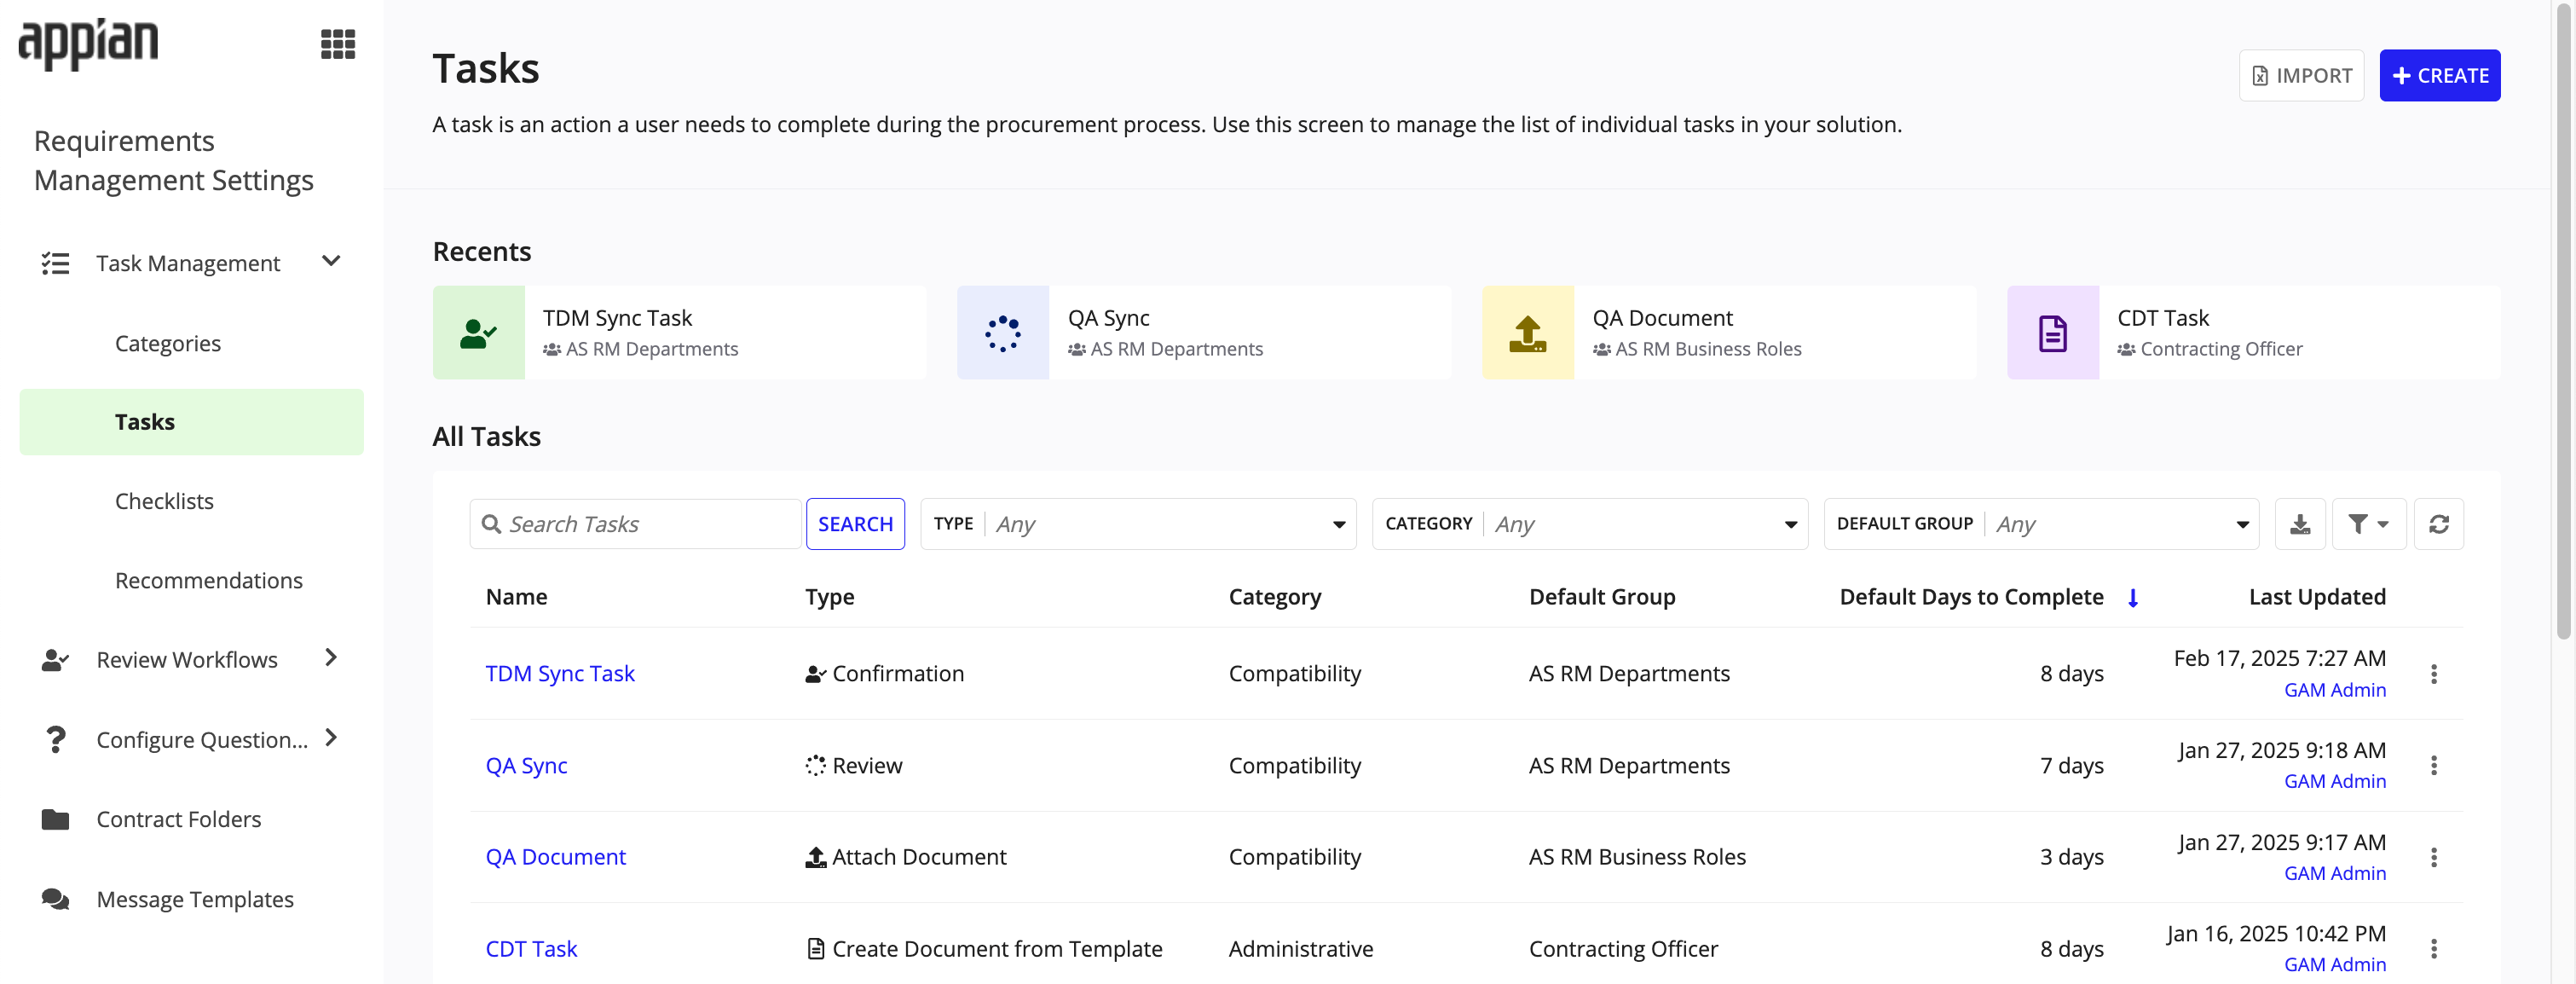Sort by the Category column header
The height and width of the screenshot is (984, 2576).
click(1274, 597)
